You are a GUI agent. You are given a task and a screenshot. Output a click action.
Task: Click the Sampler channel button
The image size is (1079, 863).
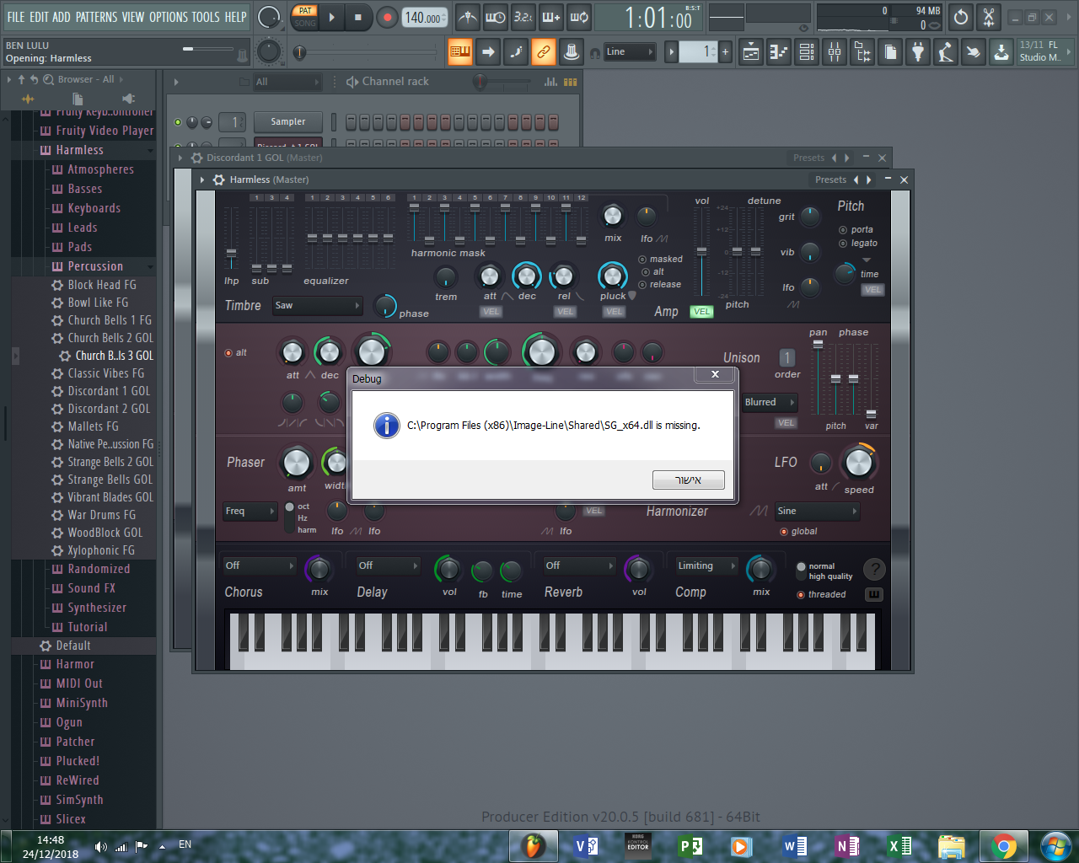pyautogui.click(x=287, y=122)
